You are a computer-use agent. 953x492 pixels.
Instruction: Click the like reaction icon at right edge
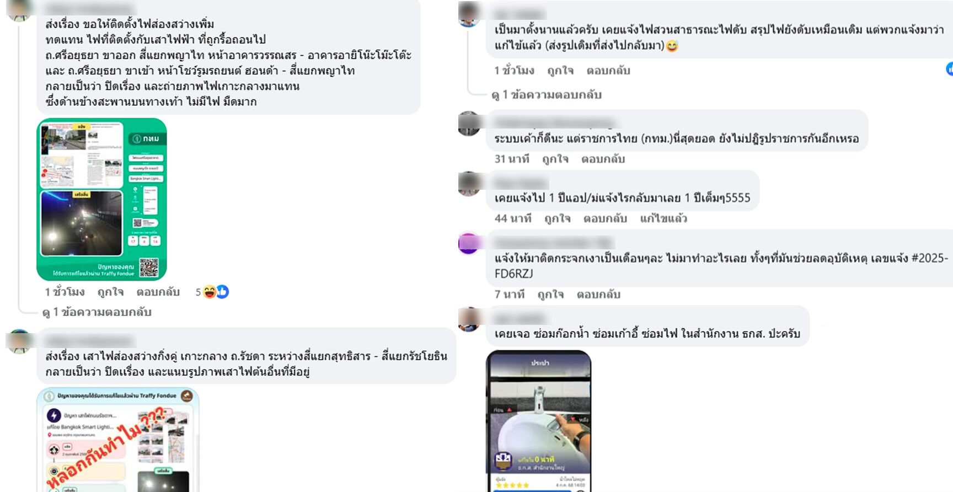coord(950,69)
